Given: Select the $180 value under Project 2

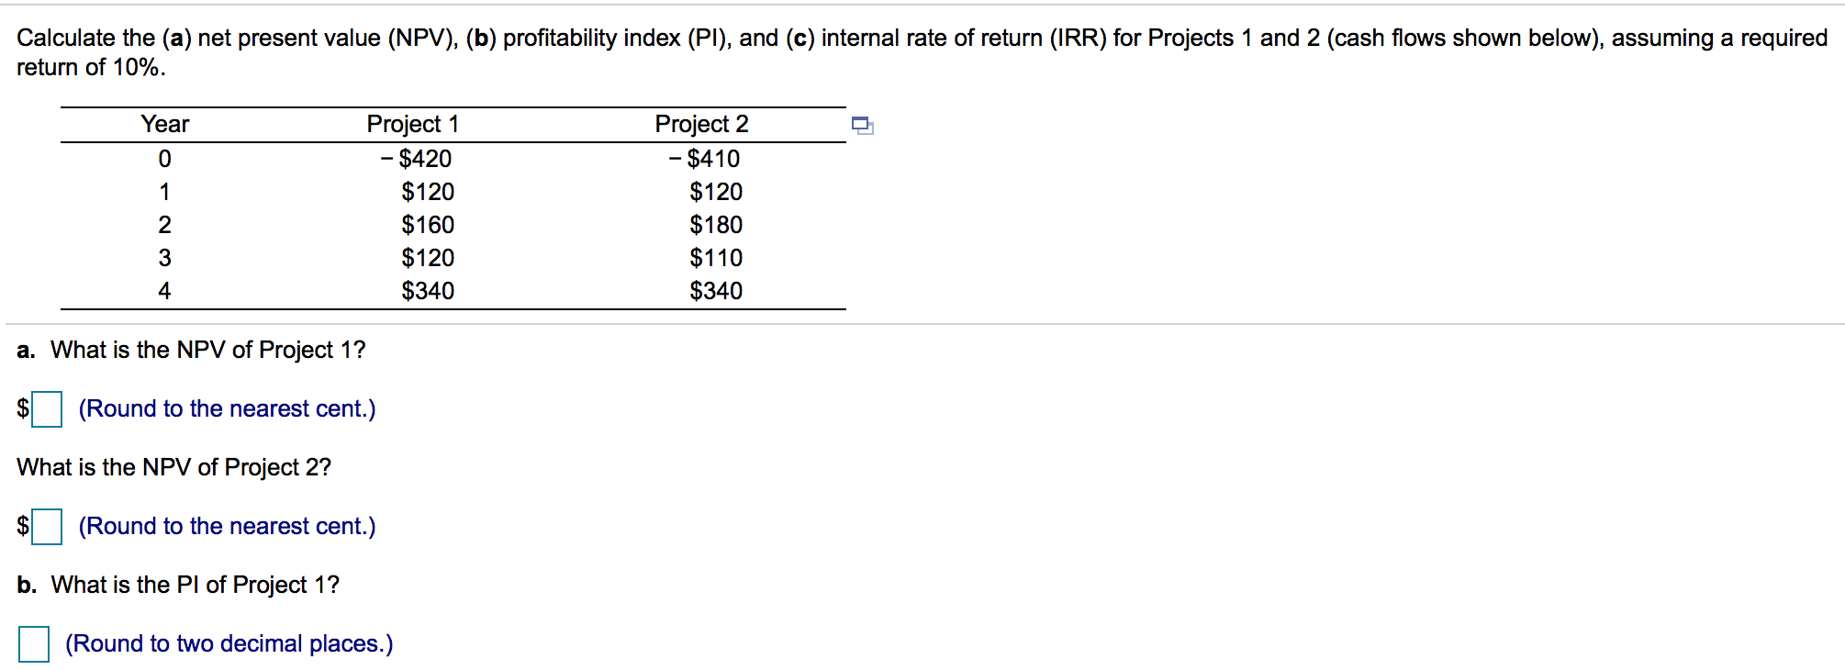Looking at the screenshot, I should pyautogui.click(x=717, y=224).
